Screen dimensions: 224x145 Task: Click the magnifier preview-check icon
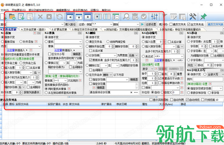tap(126, 17)
